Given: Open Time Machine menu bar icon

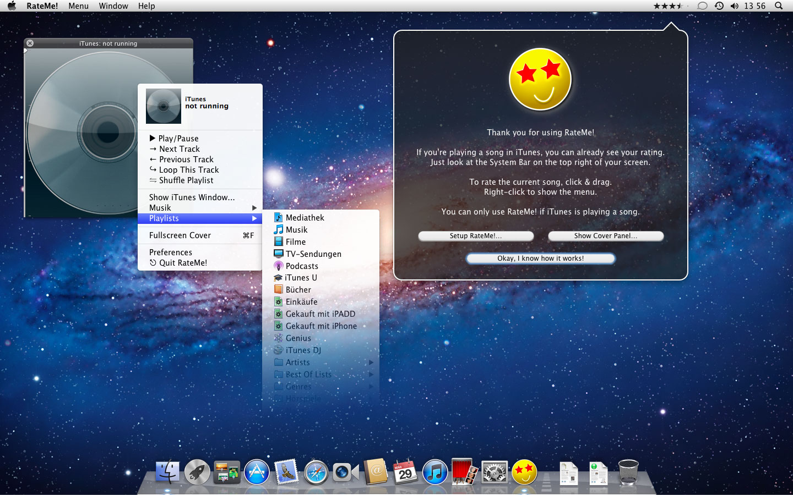Looking at the screenshot, I should pyautogui.click(x=719, y=5).
